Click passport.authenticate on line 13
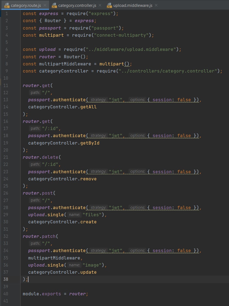The image size is (229, 306). [x=57, y=100]
